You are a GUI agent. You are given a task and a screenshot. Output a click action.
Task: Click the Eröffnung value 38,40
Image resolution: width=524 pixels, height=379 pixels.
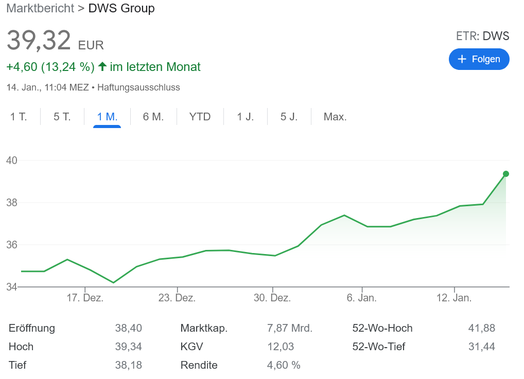128,328
